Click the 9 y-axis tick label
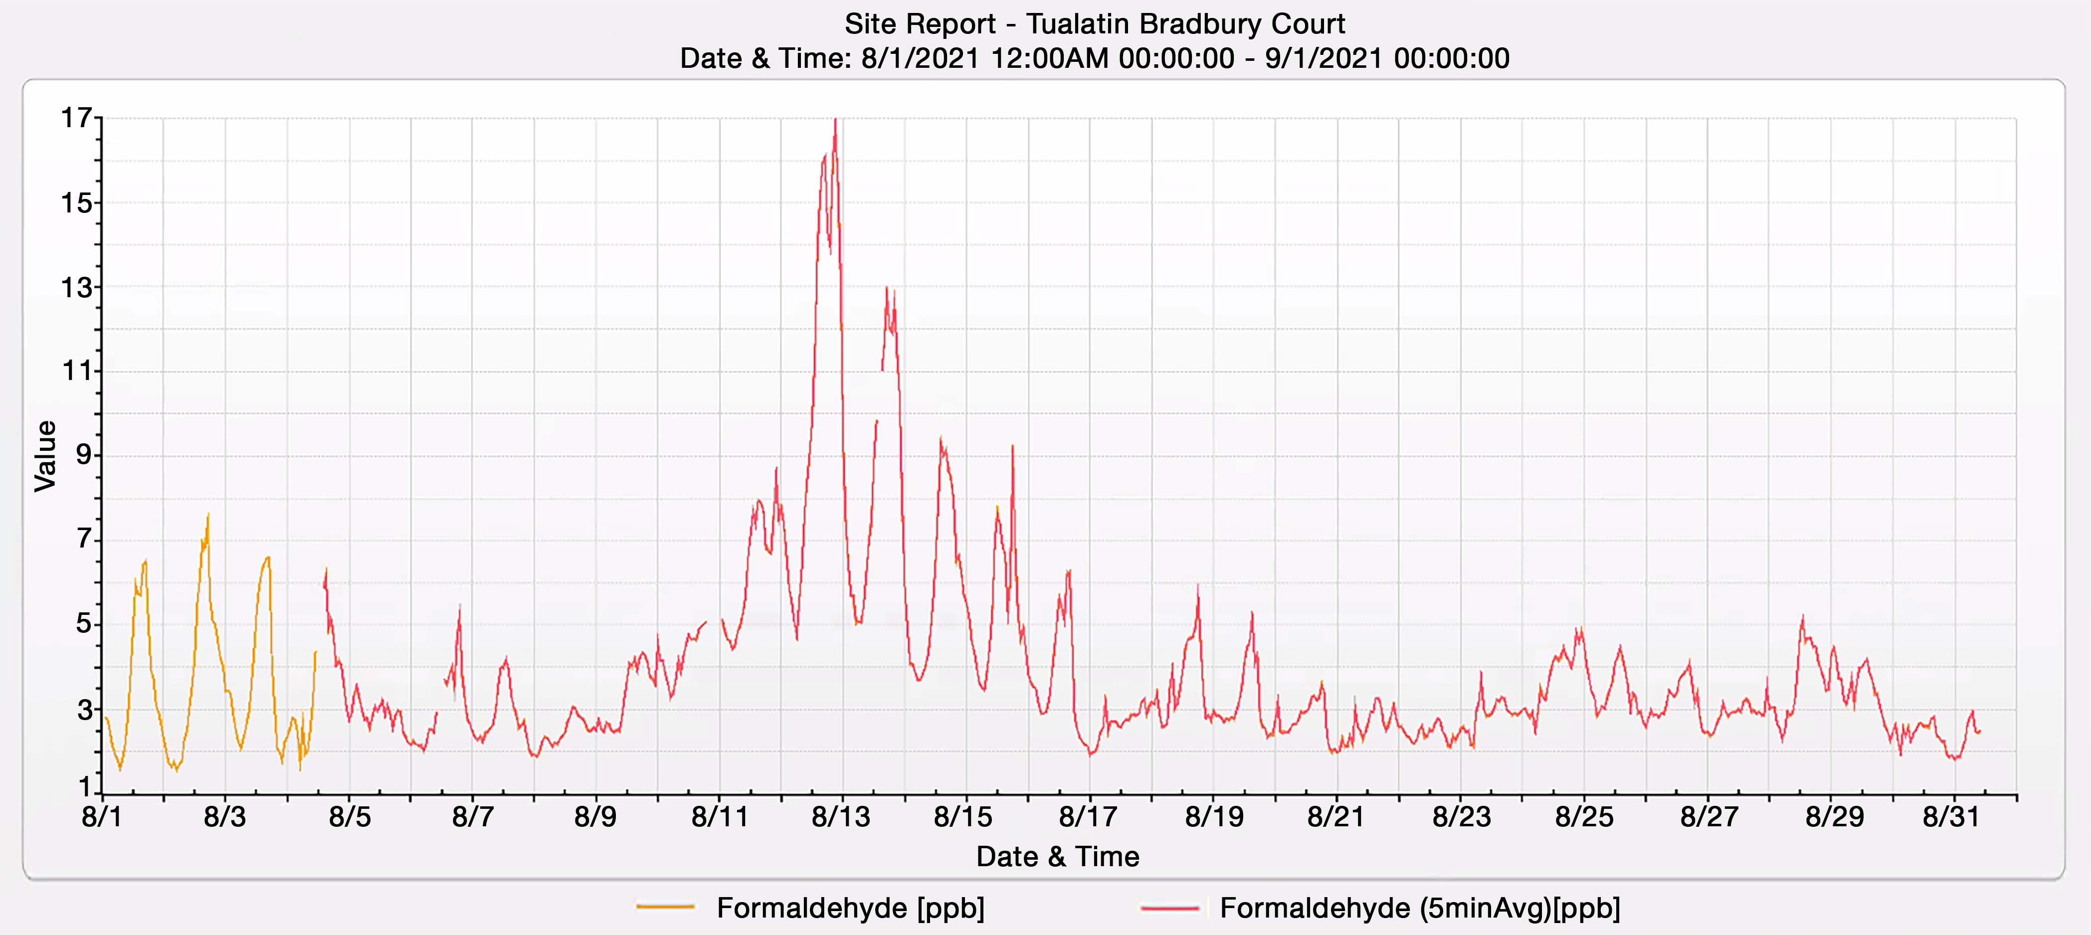The width and height of the screenshot is (2091, 935). coord(84,455)
